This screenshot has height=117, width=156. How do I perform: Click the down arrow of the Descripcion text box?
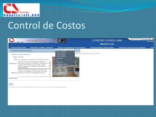point(49,66)
